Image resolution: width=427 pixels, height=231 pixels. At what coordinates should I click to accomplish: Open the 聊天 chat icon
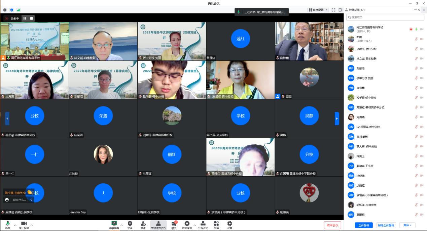tap(174, 225)
